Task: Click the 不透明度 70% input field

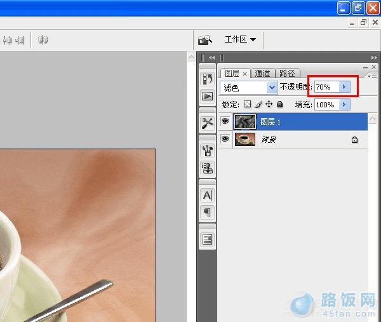Action: tap(326, 87)
